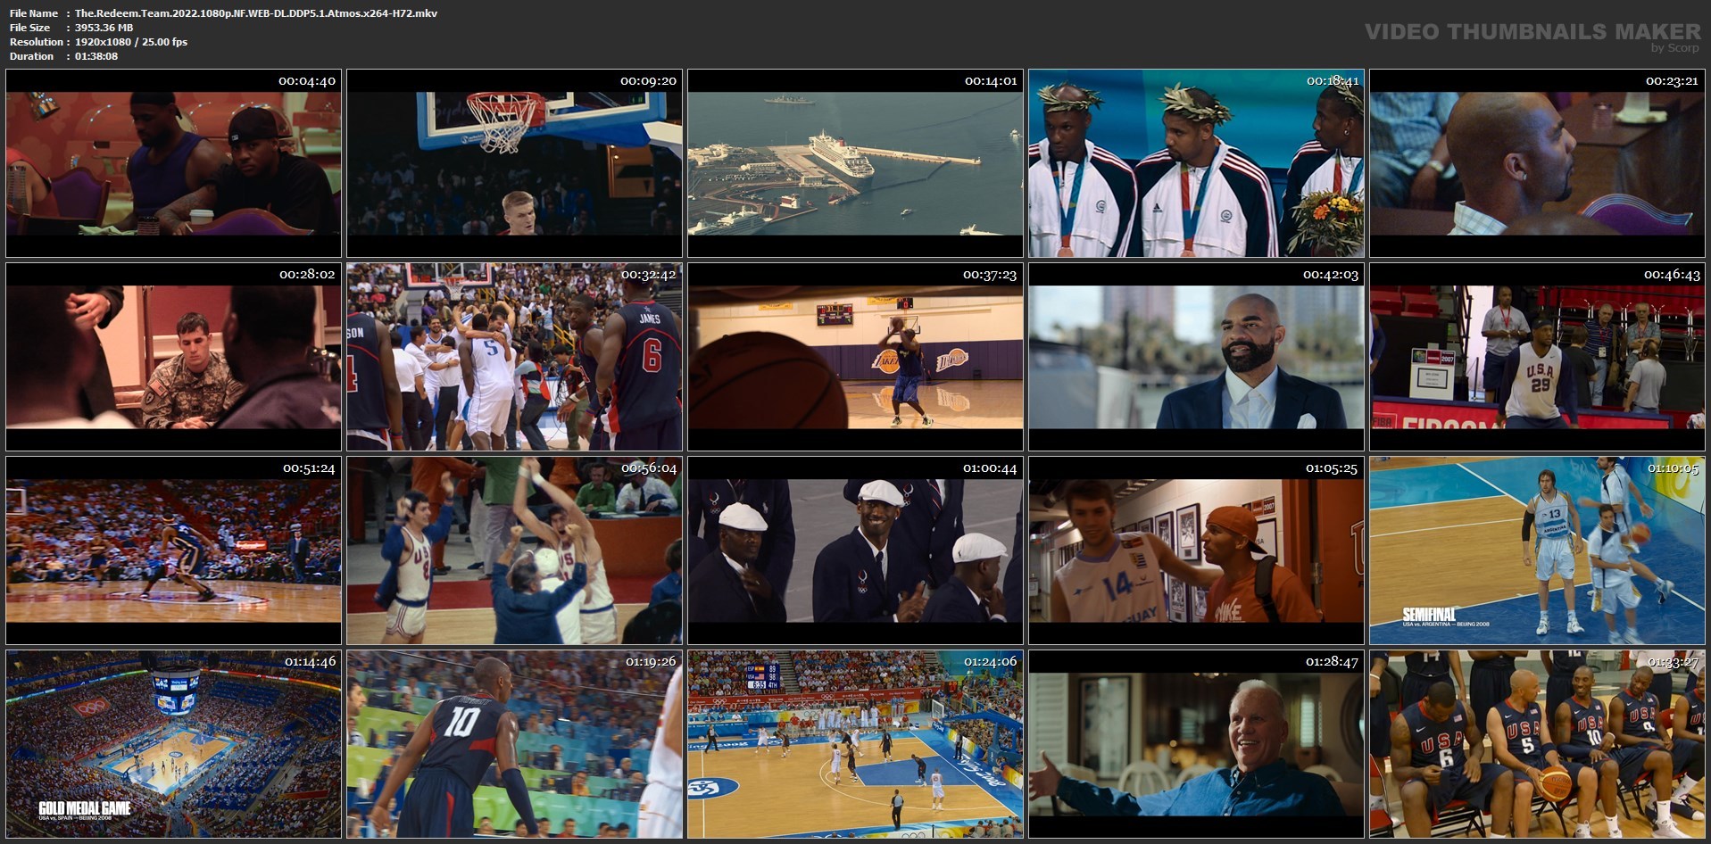The height and width of the screenshot is (844, 1711).
Task: Click the GOLD MEDAL GAME caption in the 01:14:46 thumbnail
Action: (85, 808)
